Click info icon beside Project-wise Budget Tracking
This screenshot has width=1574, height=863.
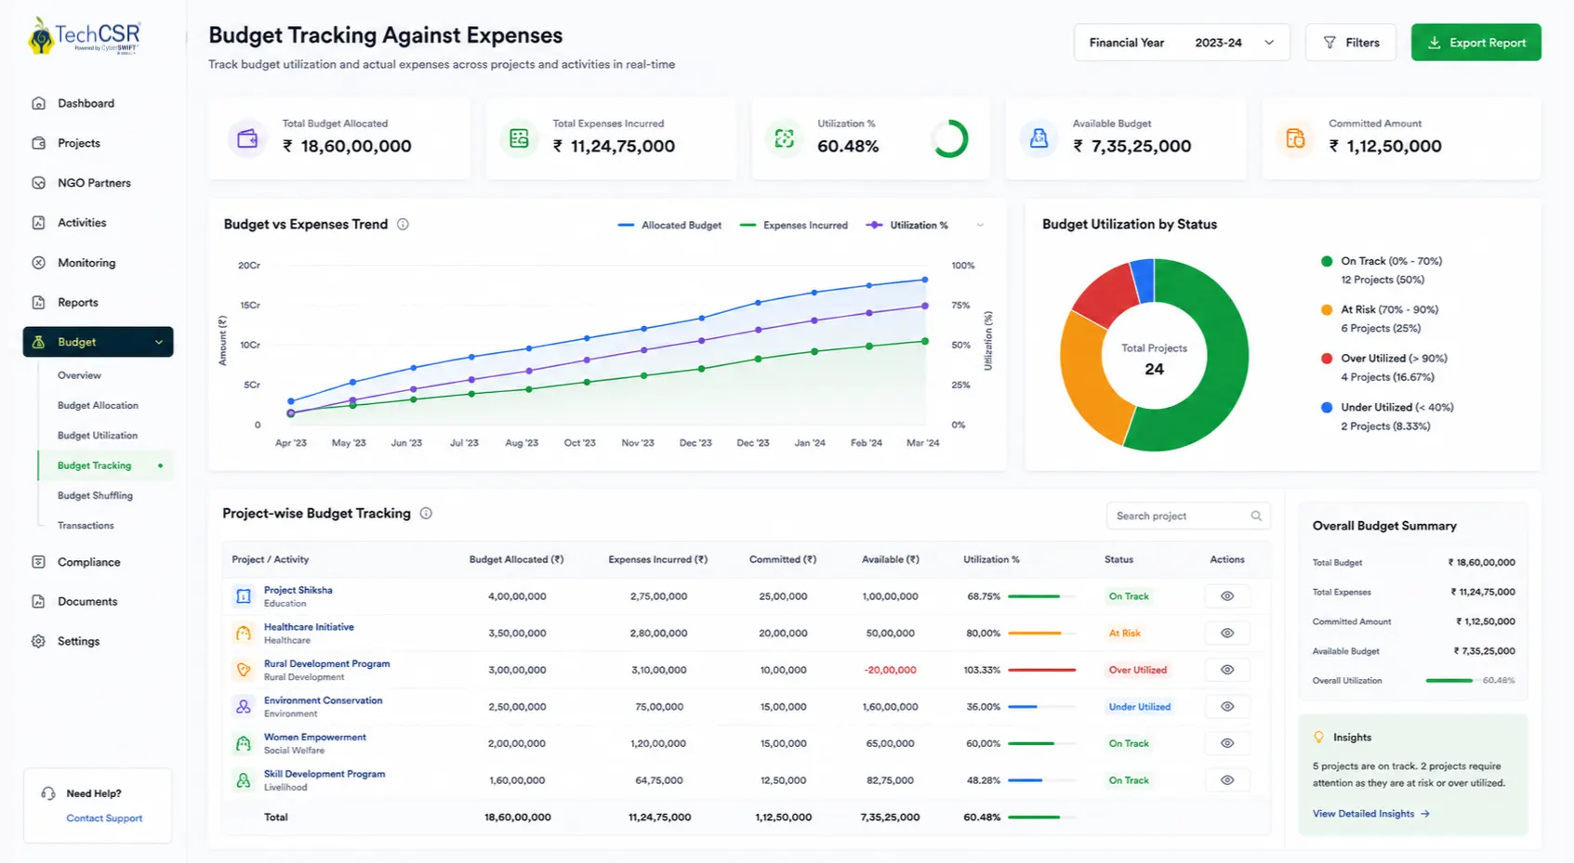point(426,513)
